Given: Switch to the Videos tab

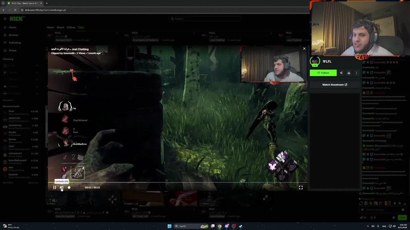Looking at the screenshot, I should point(71,27).
